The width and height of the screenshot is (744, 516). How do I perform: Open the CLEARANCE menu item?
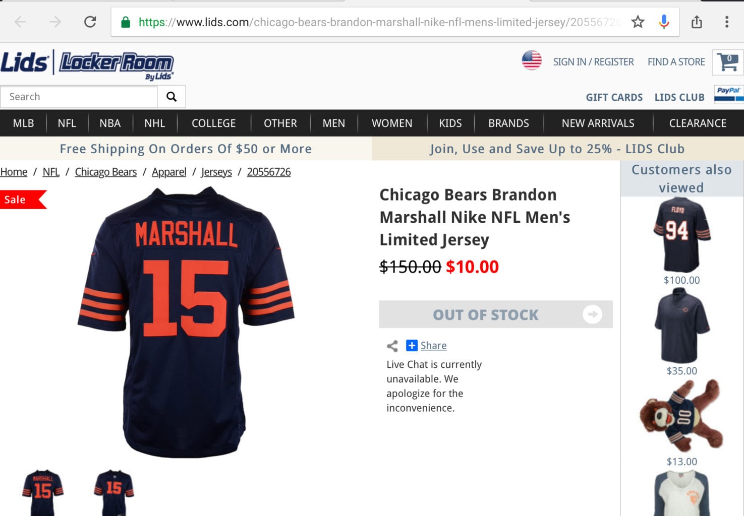click(x=698, y=123)
